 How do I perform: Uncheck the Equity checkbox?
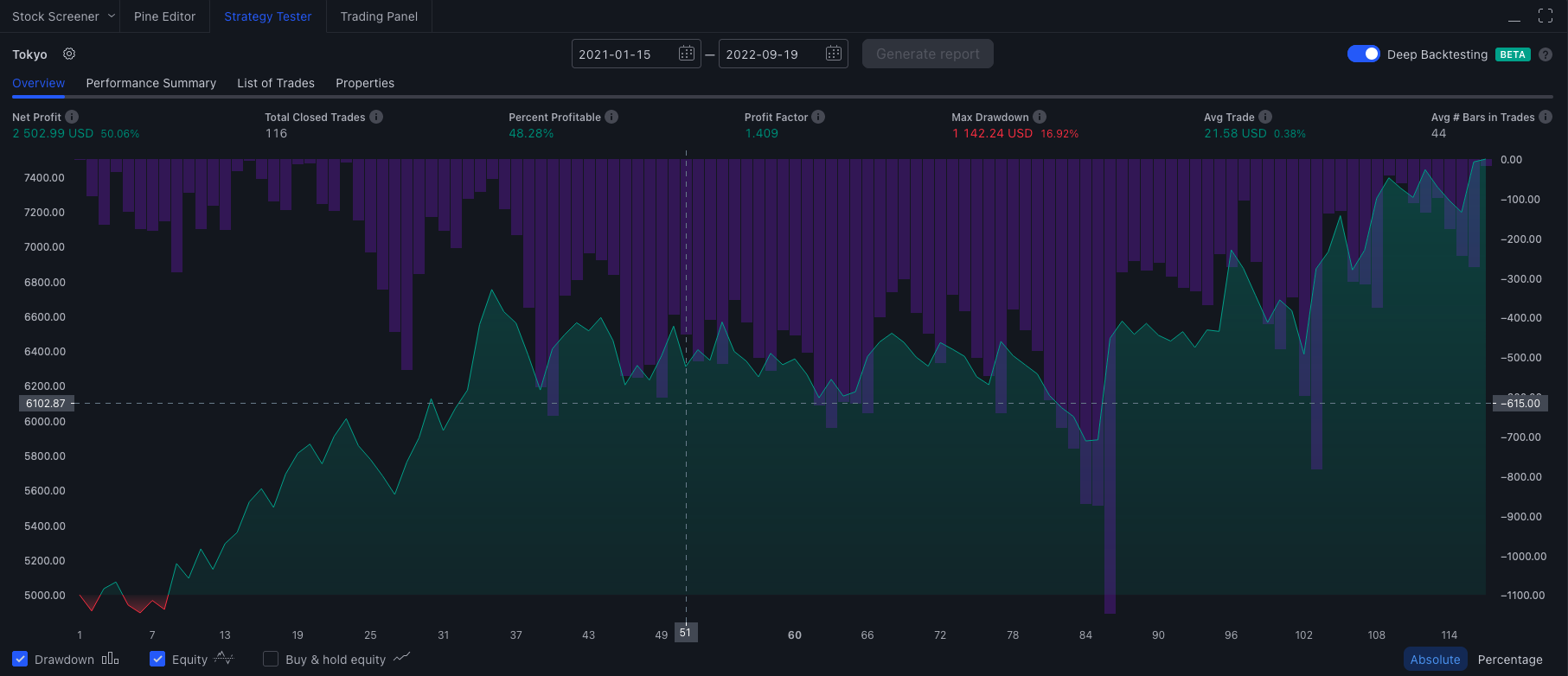(x=157, y=659)
